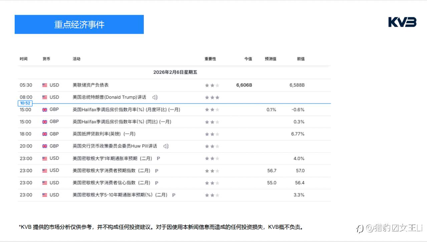This screenshot has width=427, height=242.
Task: Click the P icon beside 密歇根大学5-10年期通胀率预期
Action: 173,195
